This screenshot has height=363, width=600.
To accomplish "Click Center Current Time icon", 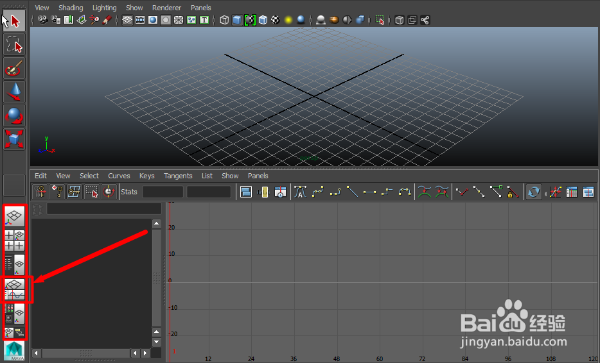I will (281, 191).
